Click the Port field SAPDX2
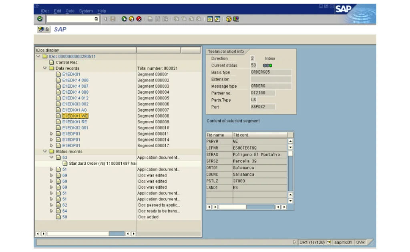The image size is (410, 252). (x=263, y=107)
